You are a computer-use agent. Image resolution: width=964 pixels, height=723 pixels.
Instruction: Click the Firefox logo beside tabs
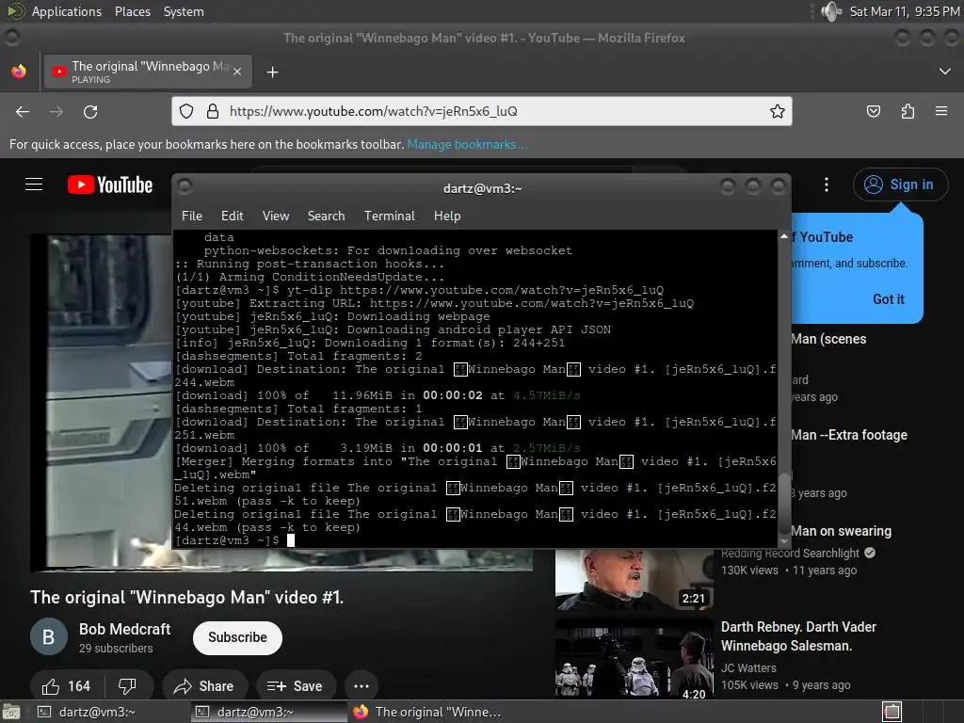19,72
